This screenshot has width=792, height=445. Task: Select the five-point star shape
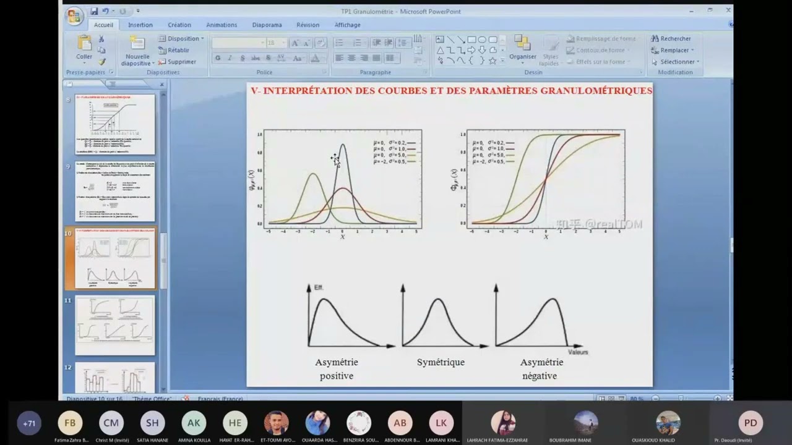click(493, 61)
